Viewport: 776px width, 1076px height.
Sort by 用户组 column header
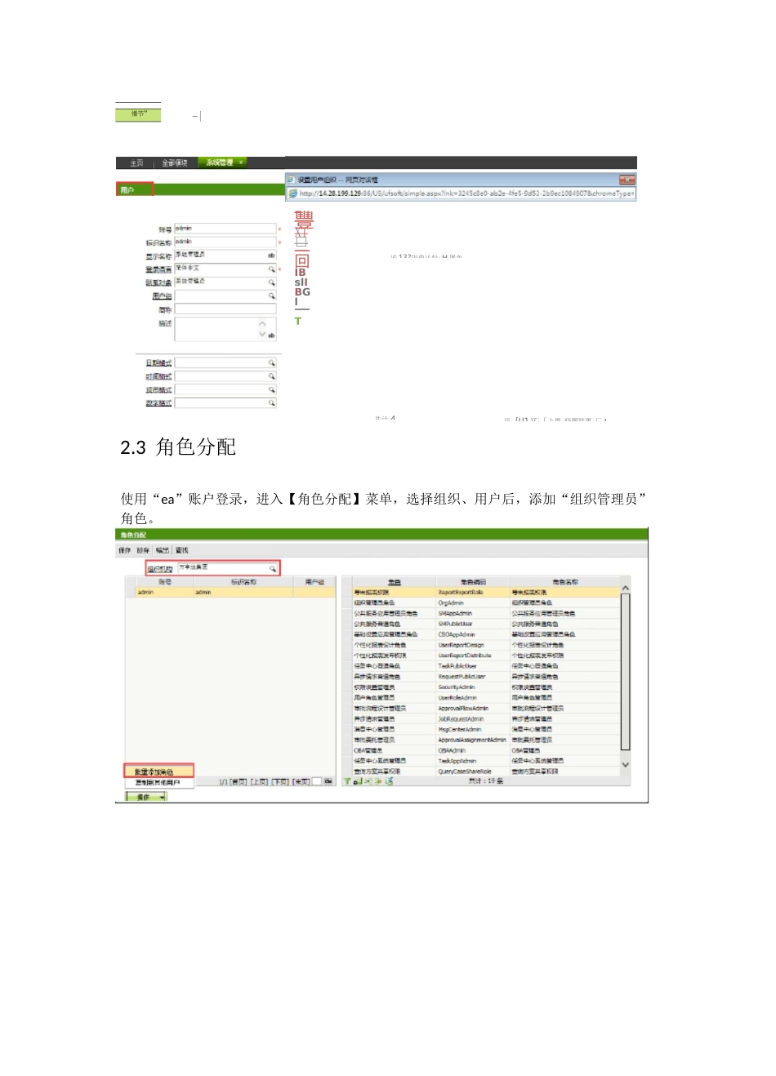coord(314,582)
